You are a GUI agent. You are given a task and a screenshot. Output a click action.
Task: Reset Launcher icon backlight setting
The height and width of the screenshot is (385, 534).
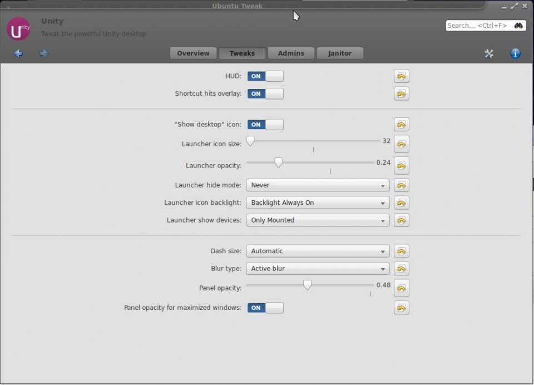coord(402,203)
